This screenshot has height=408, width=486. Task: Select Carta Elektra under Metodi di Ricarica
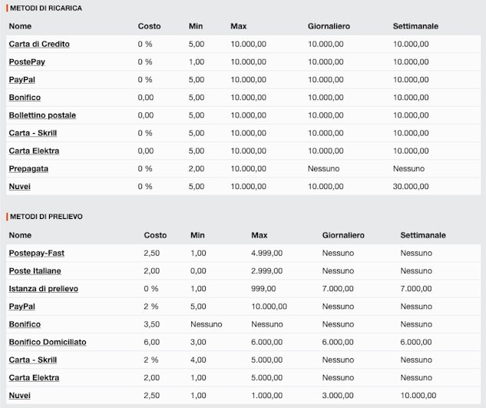pyautogui.click(x=34, y=151)
